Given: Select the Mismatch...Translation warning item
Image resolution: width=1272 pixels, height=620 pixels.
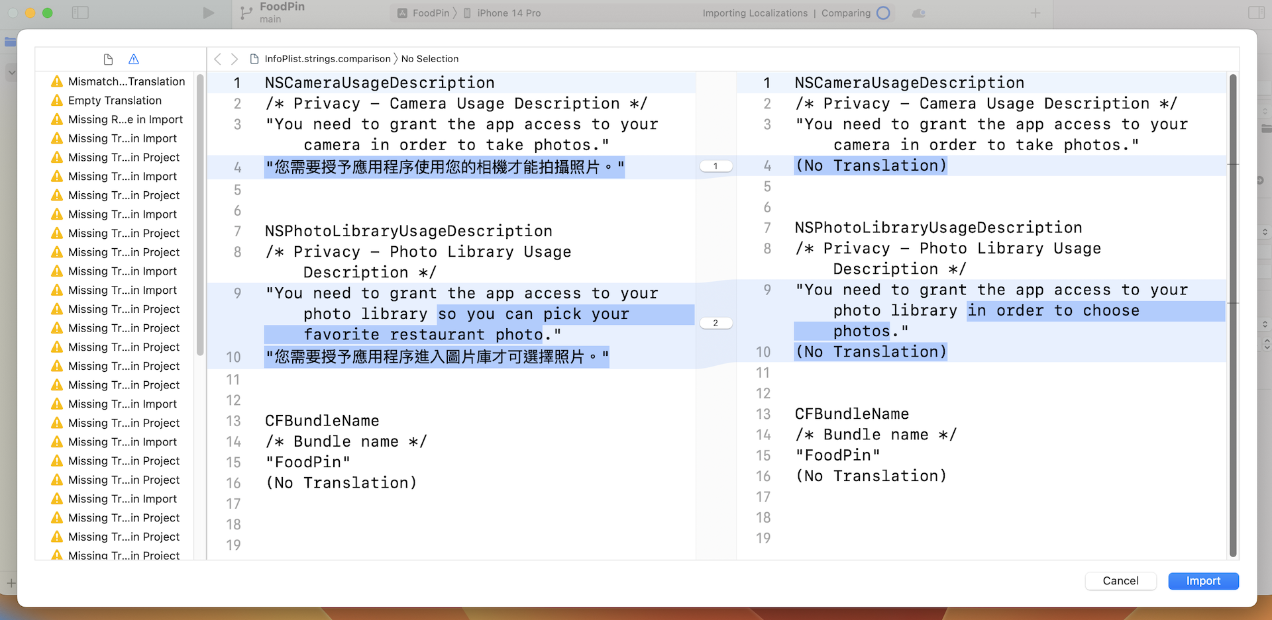Looking at the screenshot, I should point(126,81).
